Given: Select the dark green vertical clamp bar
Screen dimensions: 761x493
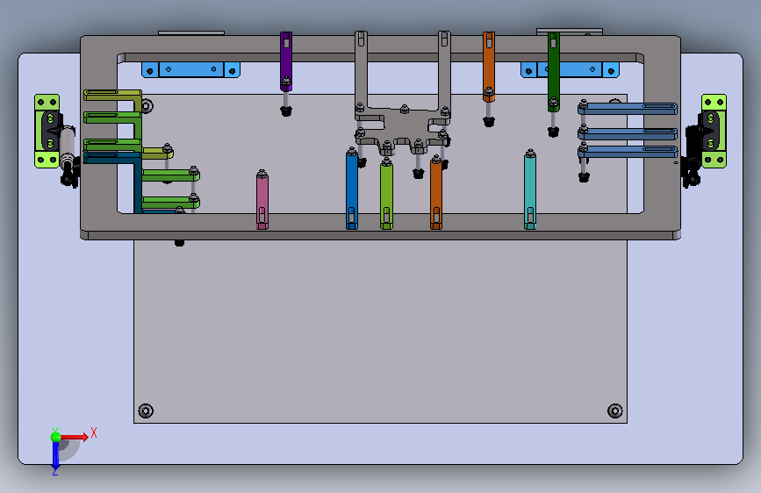Looking at the screenshot, I should [x=553, y=71].
